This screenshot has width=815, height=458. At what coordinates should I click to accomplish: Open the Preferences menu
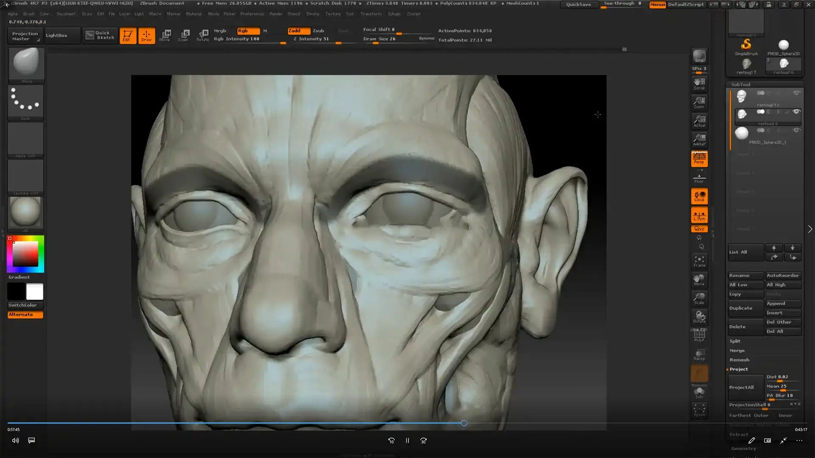(x=252, y=14)
